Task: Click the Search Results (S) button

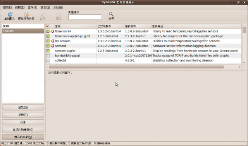Action: (x=23, y=137)
